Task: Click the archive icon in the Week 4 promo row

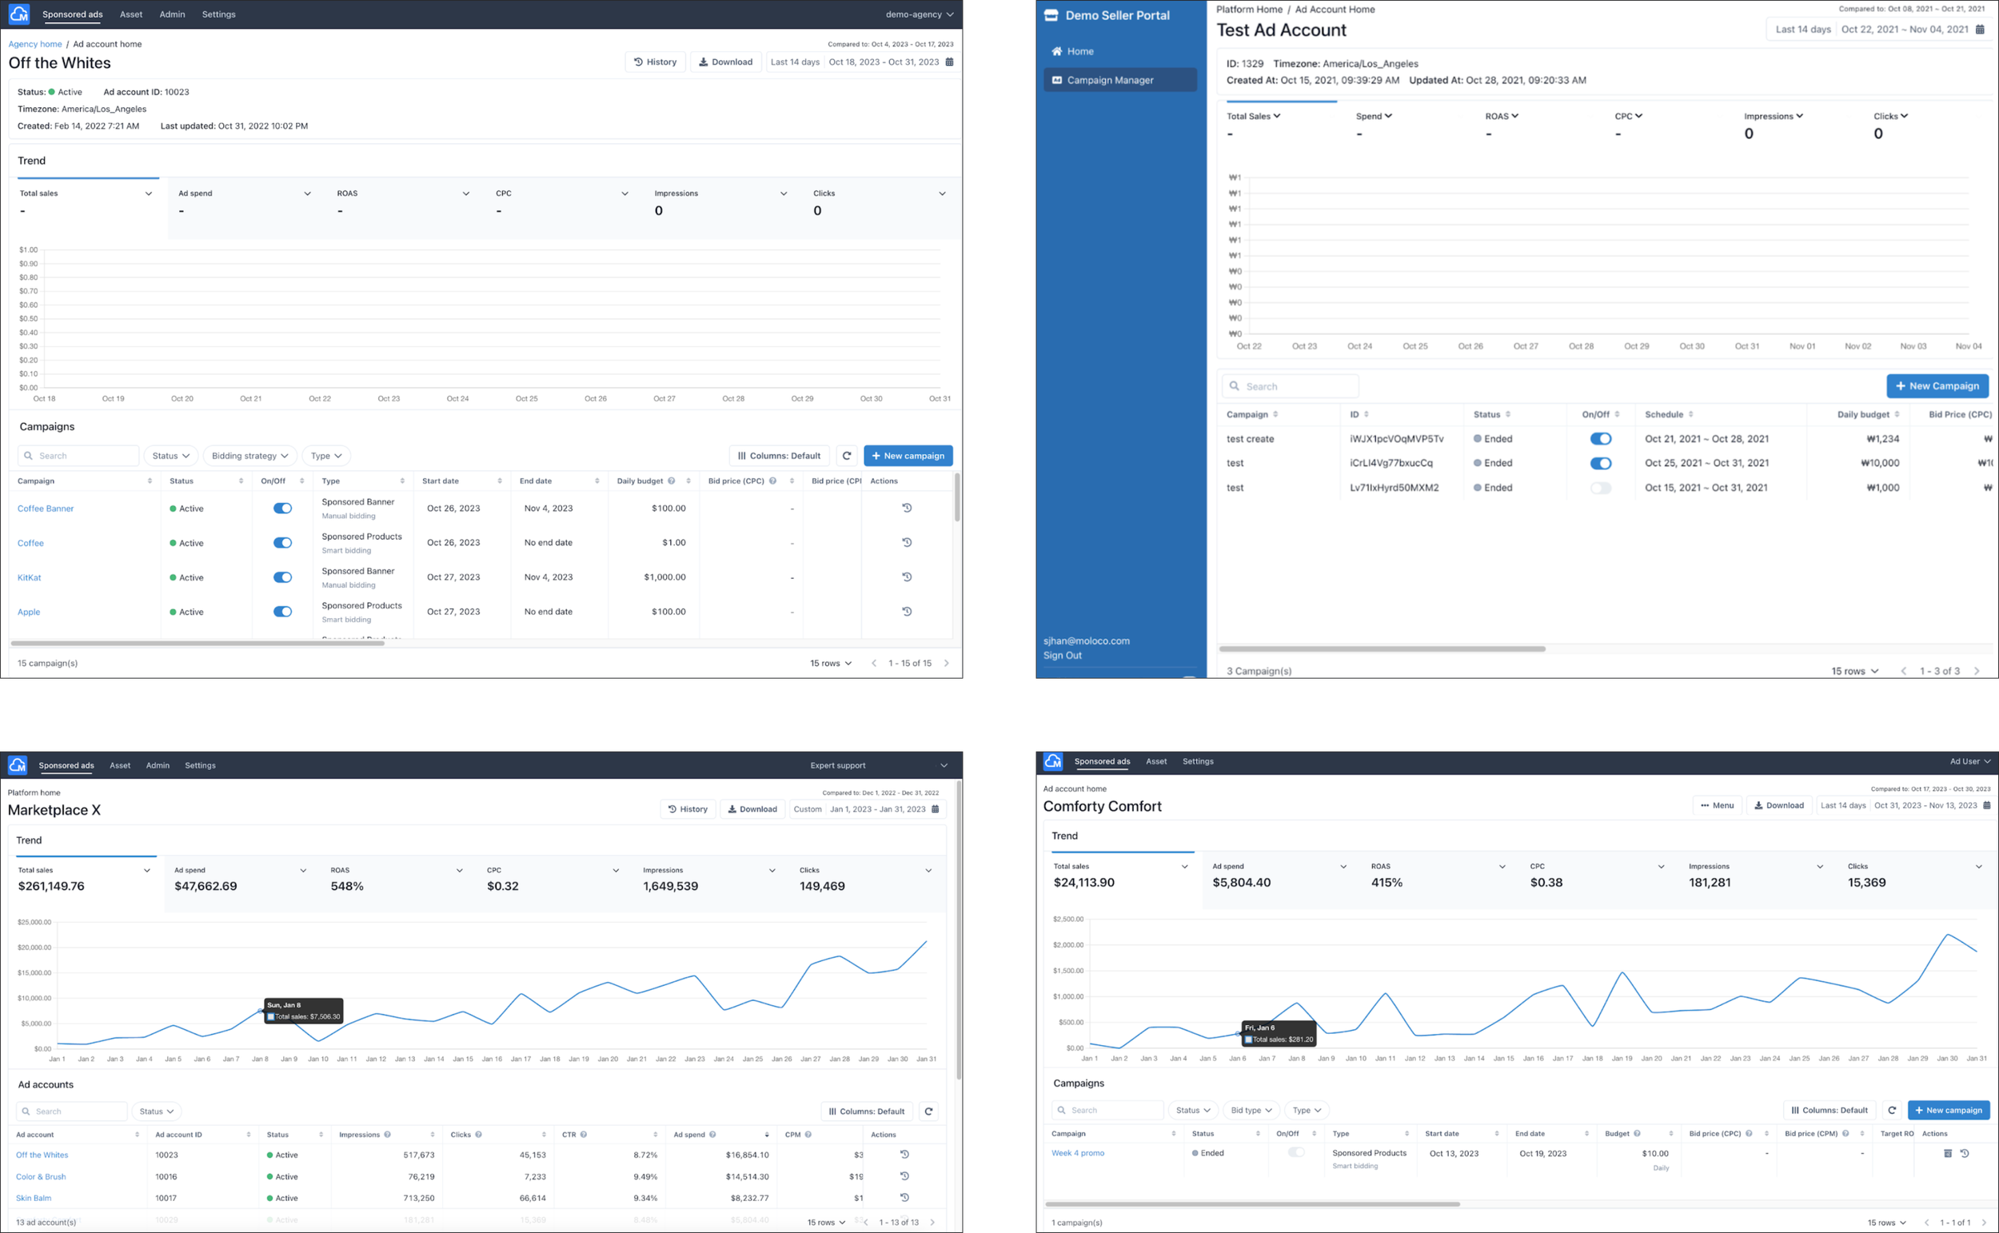Action: (x=1948, y=1153)
